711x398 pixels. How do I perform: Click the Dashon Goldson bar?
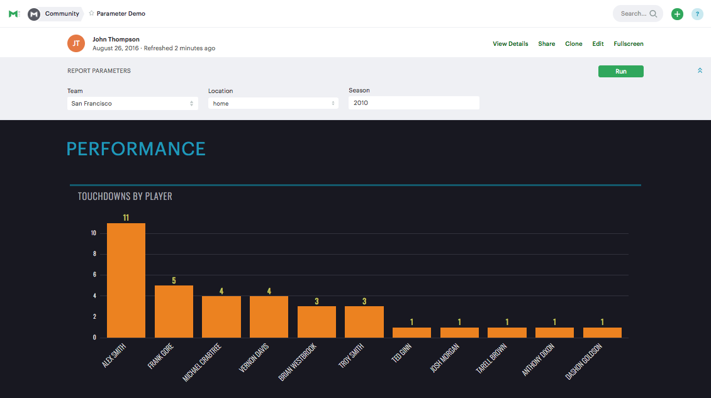click(x=602, y=332)
